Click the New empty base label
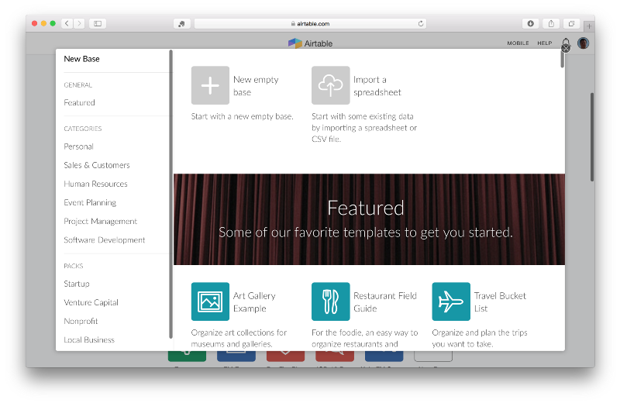 (x=256, y=86)
